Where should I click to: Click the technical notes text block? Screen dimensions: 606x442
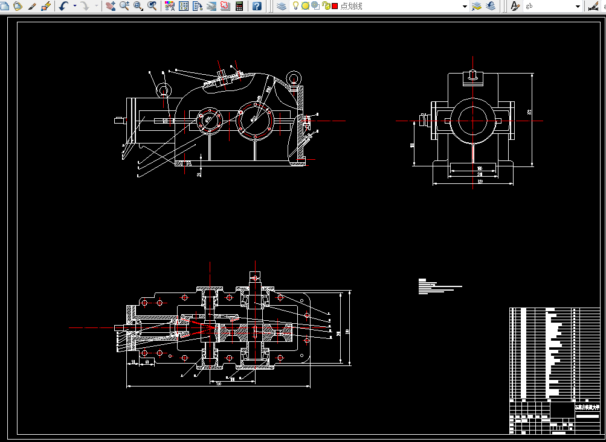point(440,286)
